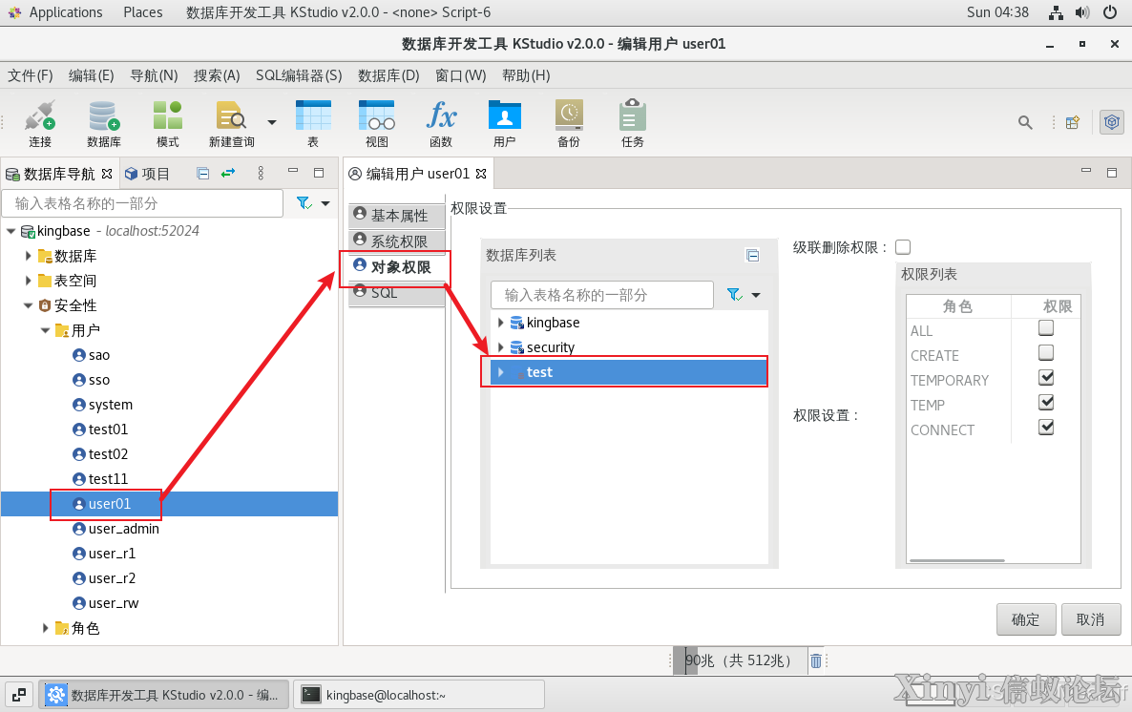This screenshot has height=712, width=1132.
Task: Switch to the 基本属性 tab
Action: point(396,215)
